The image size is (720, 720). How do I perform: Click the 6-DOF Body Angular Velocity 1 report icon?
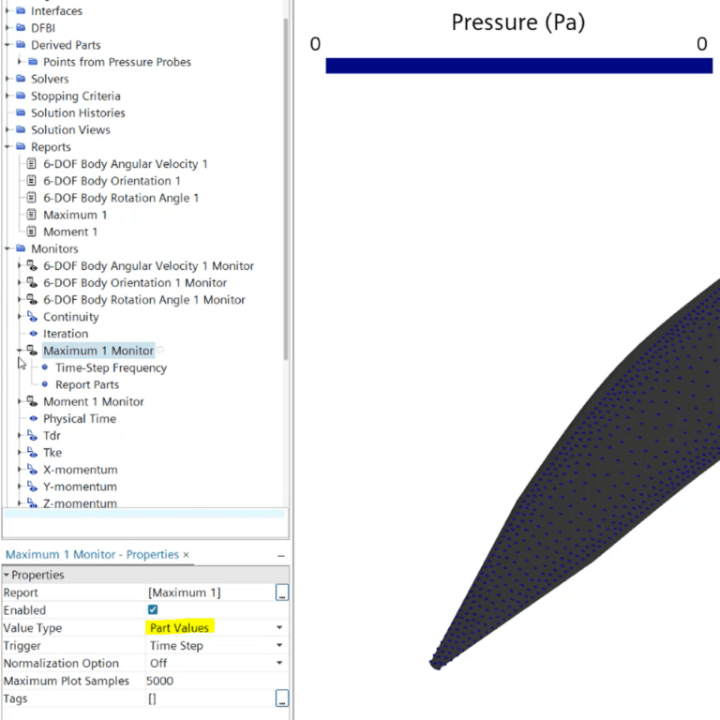tap(31, 163)
